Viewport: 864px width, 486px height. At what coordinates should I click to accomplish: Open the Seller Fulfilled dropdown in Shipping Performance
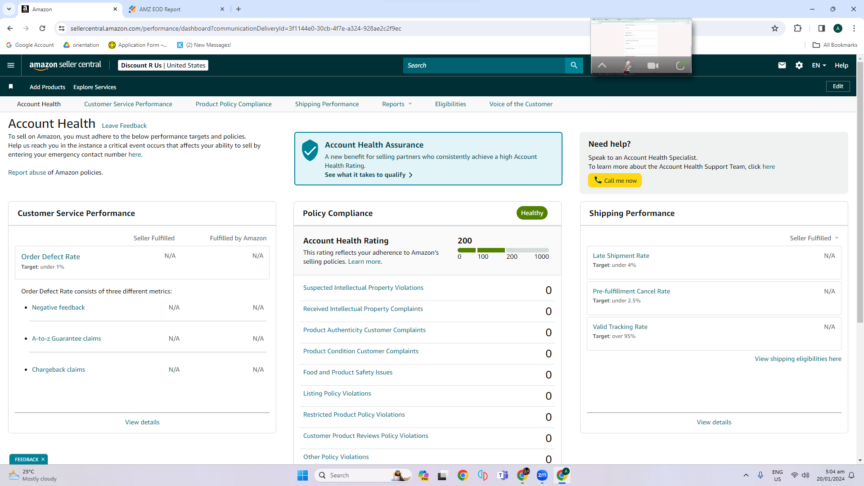(x=814, y=238)
